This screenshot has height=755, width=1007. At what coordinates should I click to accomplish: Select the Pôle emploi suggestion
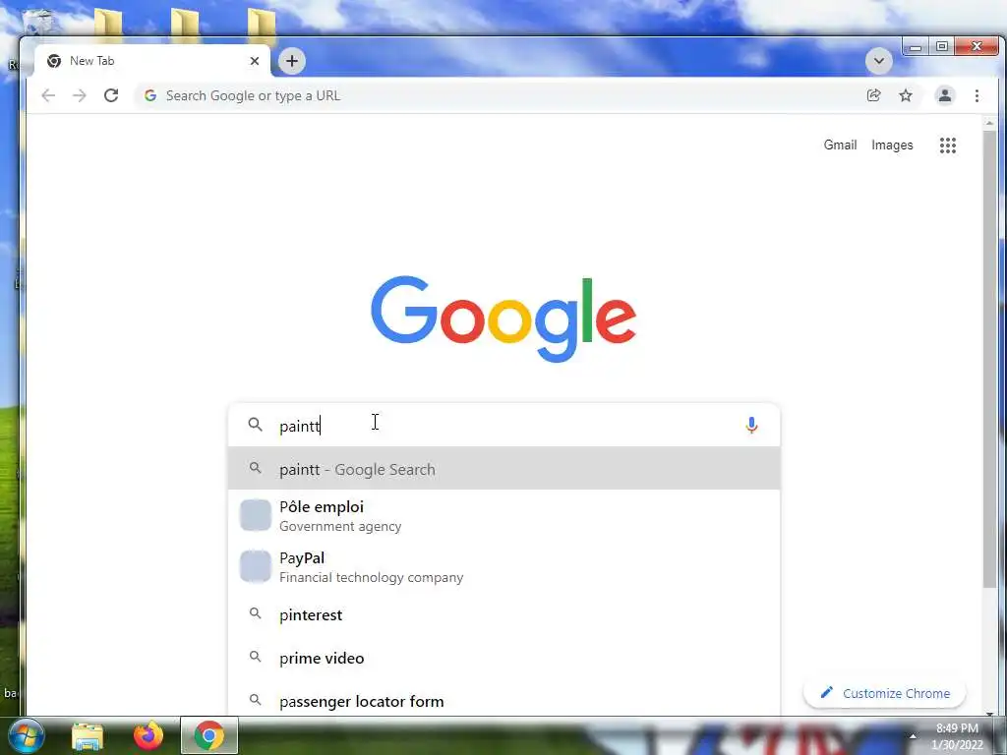[504, 515]
